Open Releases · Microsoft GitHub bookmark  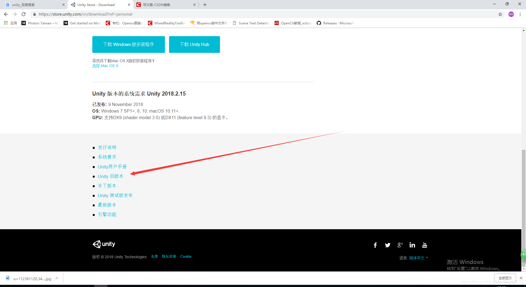click(335, 23)
